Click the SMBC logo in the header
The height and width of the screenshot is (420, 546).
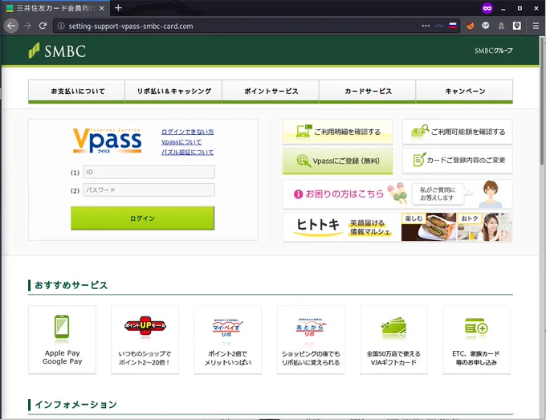(57, 51)
